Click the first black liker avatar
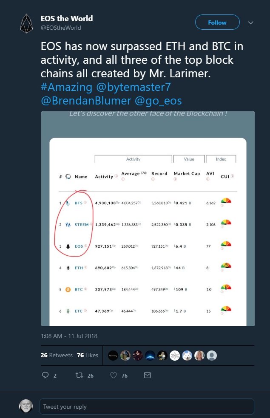The width and height of the screenshot is (270, 418). [113, 356]
